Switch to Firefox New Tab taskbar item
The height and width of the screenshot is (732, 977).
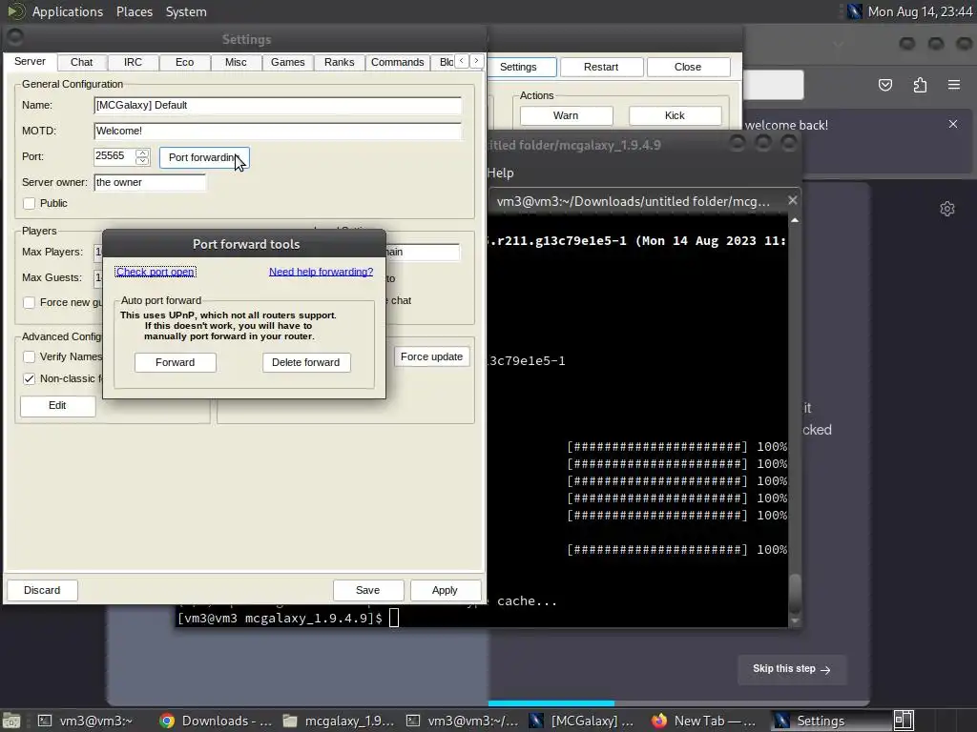[703, 721]
